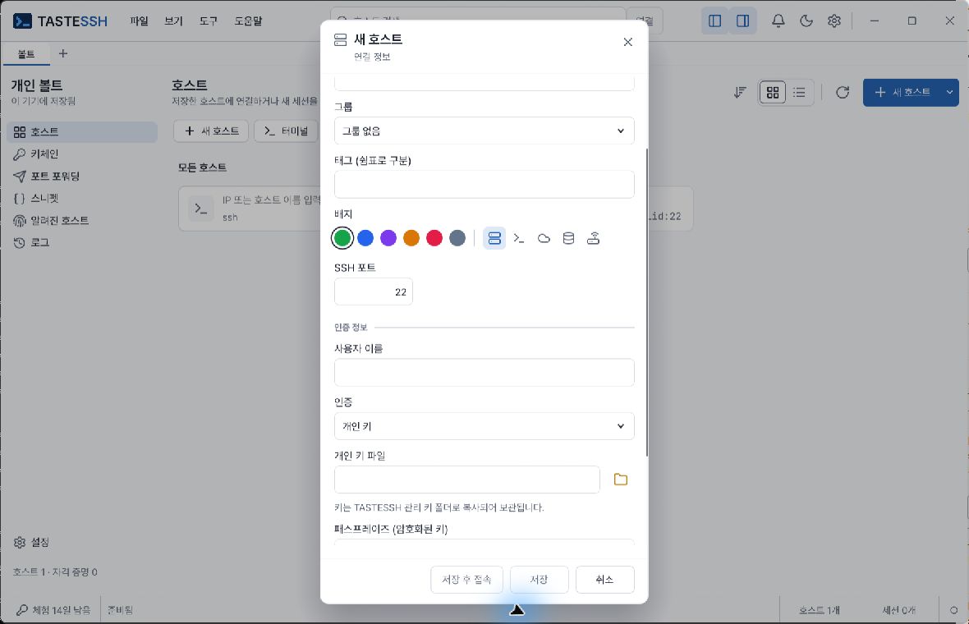
Task: Click the 태그 (쉼표로 구분) input field
Action: [484, 184]
